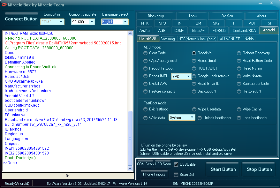Viewport: 280px width, 188px height.
Task: Open the Repair IMEI SPD dropdown
Action: point(181,76)
